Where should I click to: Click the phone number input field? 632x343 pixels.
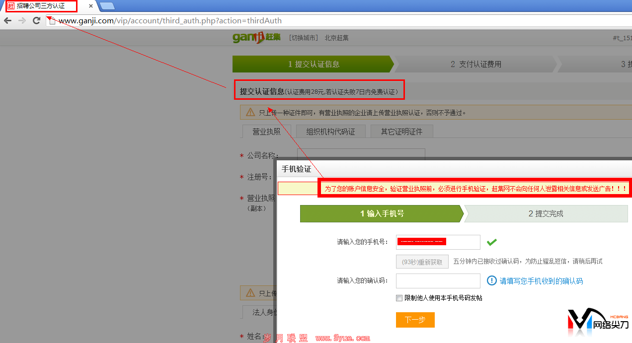(438, 242)
